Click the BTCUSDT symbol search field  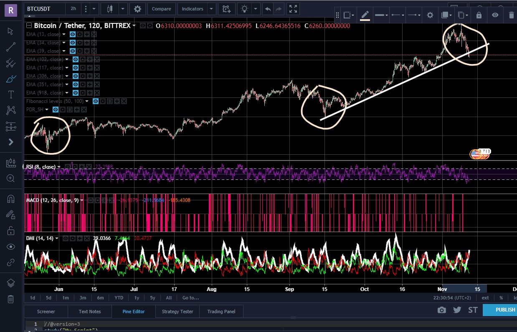tap(45, 9)
